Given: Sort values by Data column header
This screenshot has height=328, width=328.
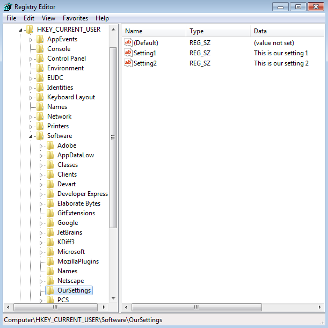Looking at the screenshot, I should point(287,31).
